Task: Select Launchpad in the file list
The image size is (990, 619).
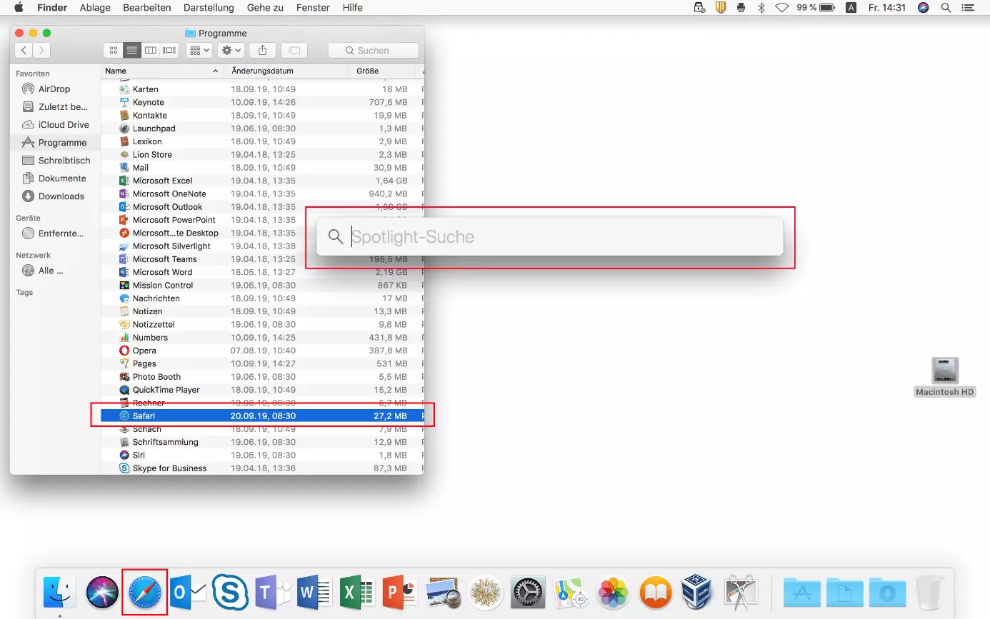Action: [x=262, y=129]
